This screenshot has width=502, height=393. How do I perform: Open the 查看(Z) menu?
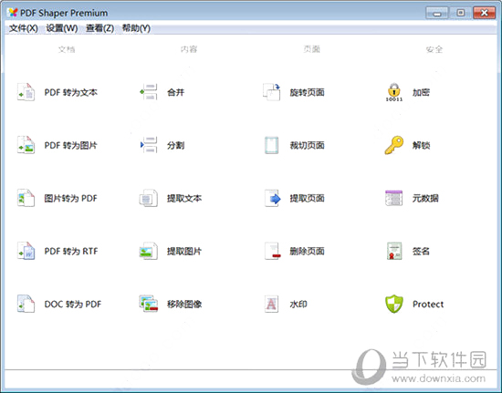pos(99,28)
